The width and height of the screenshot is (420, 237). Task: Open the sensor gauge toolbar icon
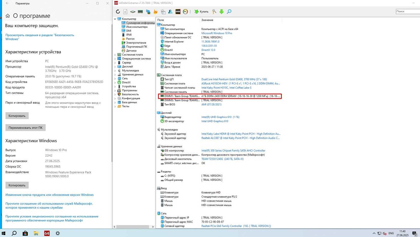pos(185,11)
